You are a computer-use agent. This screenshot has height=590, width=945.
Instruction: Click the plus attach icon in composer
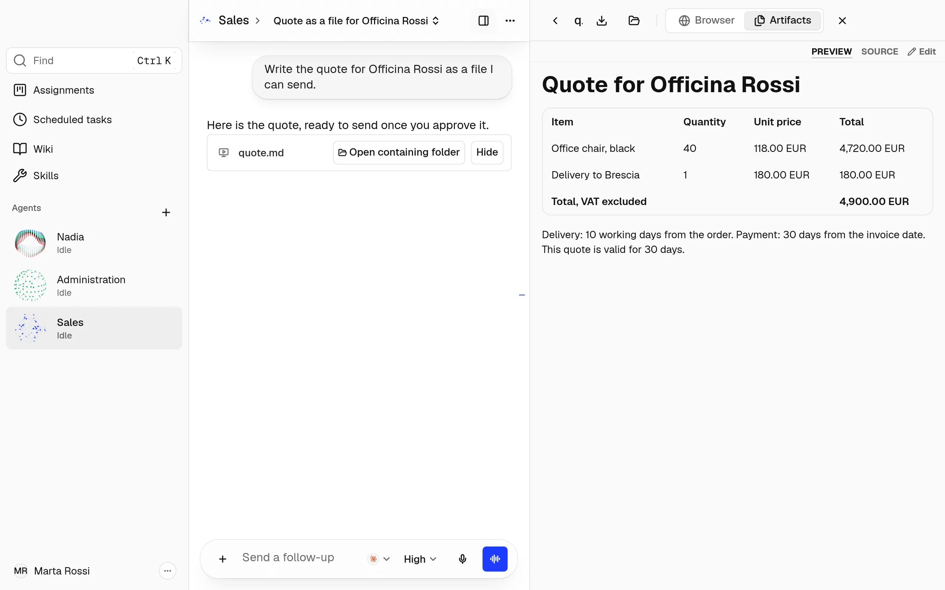(223, 559)
